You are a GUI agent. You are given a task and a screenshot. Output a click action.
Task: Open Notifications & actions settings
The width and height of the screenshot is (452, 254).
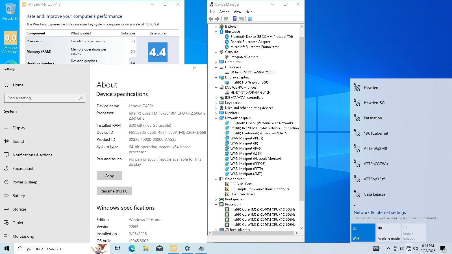coord(32,155)
